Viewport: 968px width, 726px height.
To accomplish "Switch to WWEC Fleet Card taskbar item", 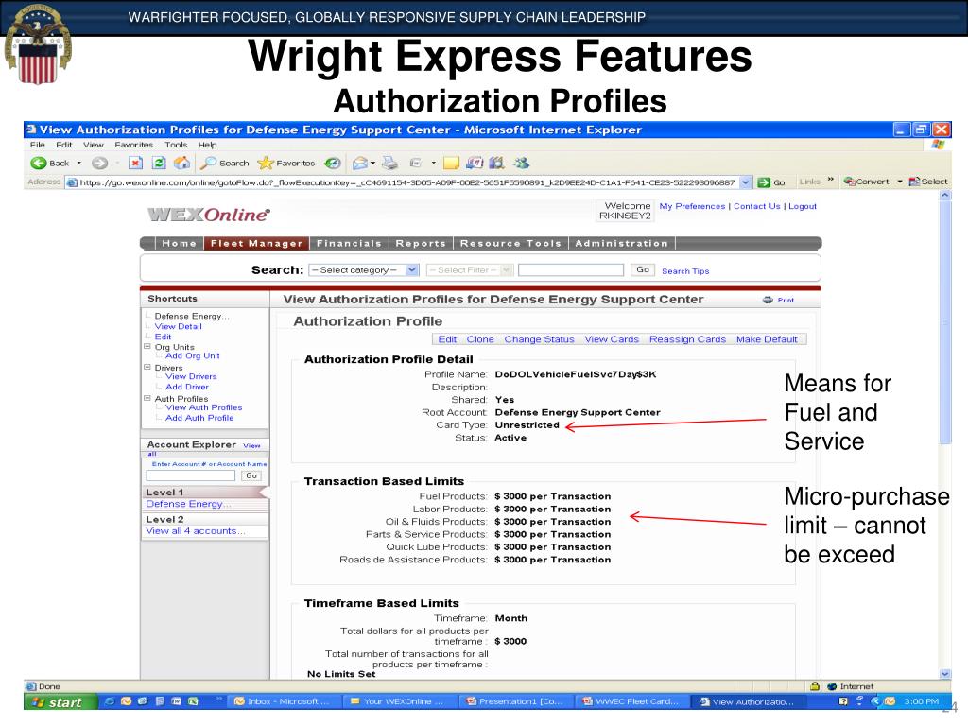I will 631,701.
